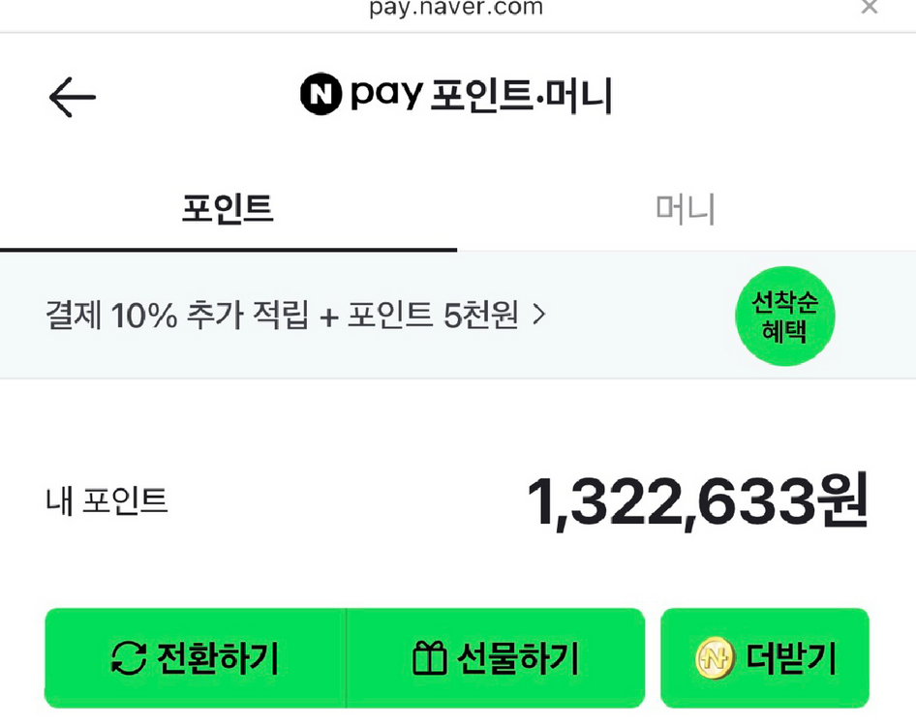Go back using the left arrow

pyautogui.click(x=73, y=97)
